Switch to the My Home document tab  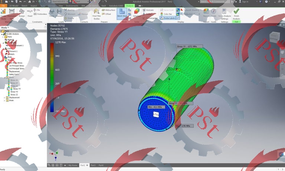point(73,165)
